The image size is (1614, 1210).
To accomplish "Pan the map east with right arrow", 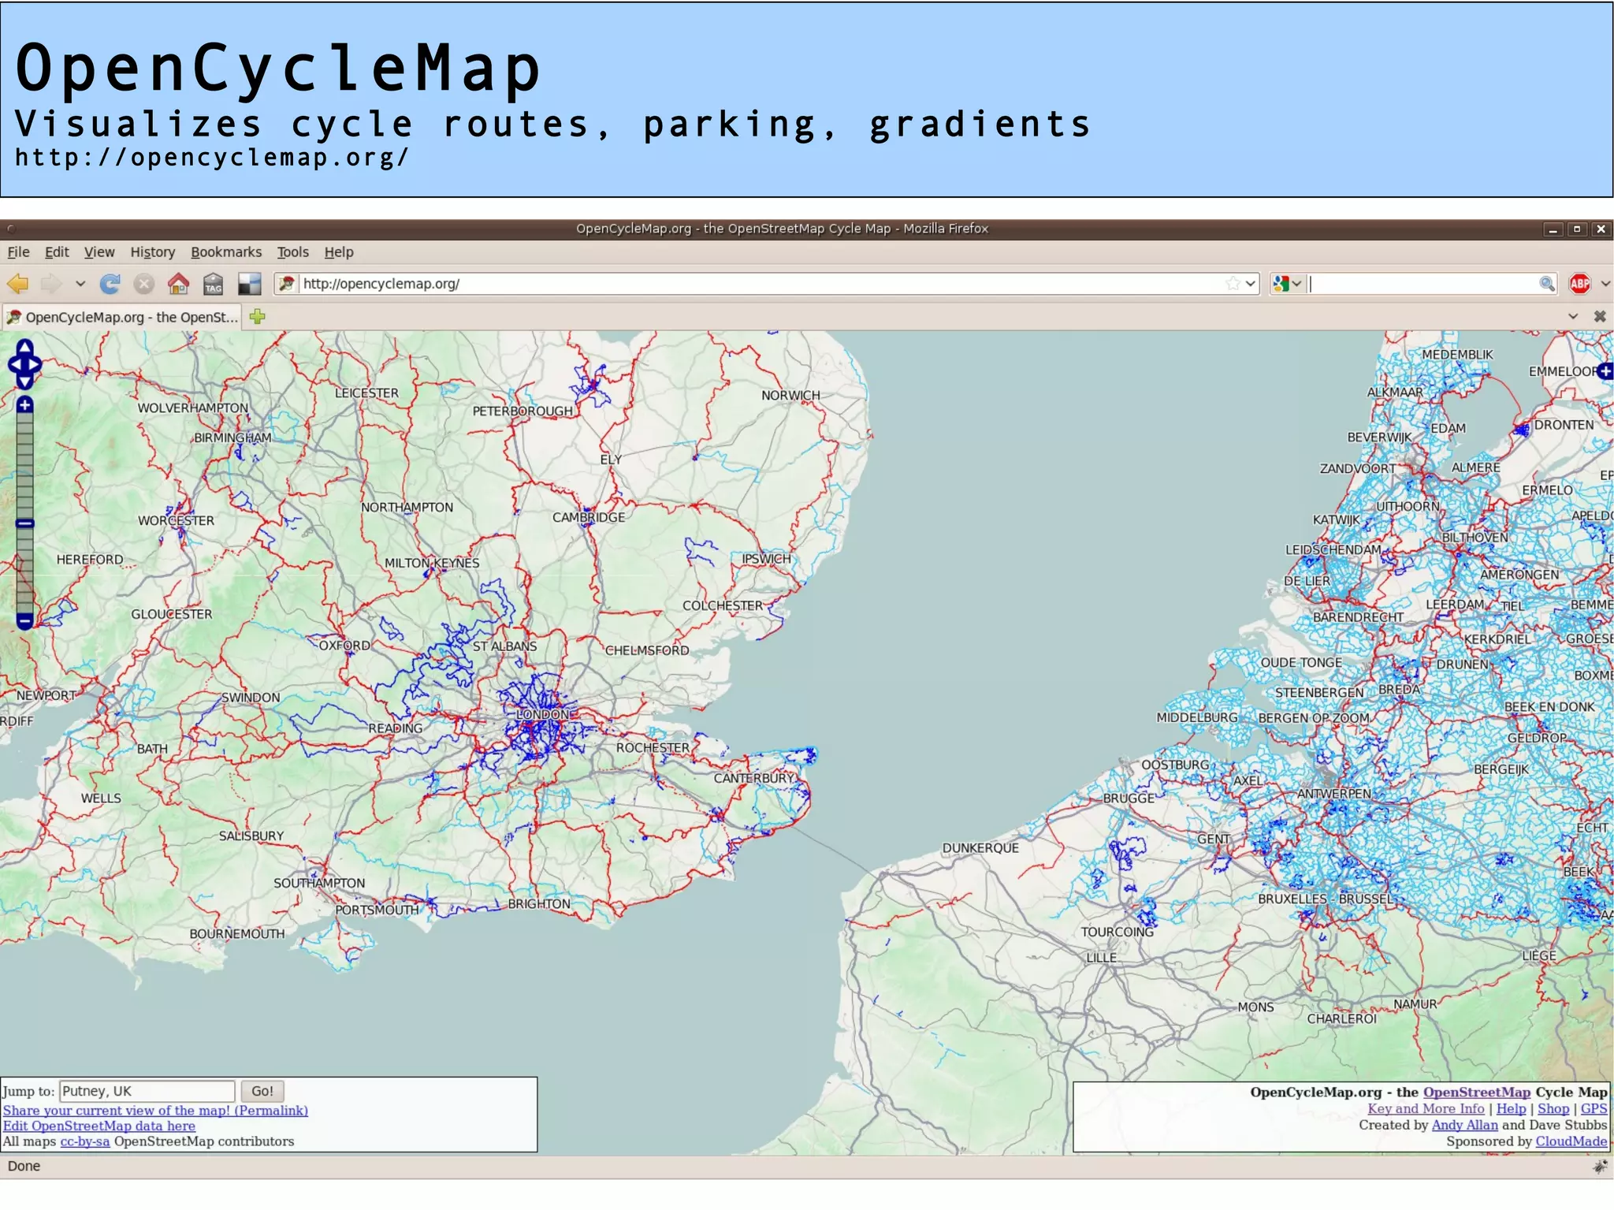I will point(35,365).
